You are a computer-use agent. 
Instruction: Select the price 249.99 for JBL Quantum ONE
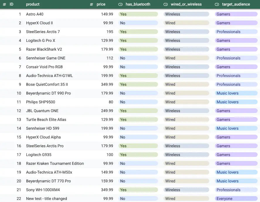[x=107, y=111]
